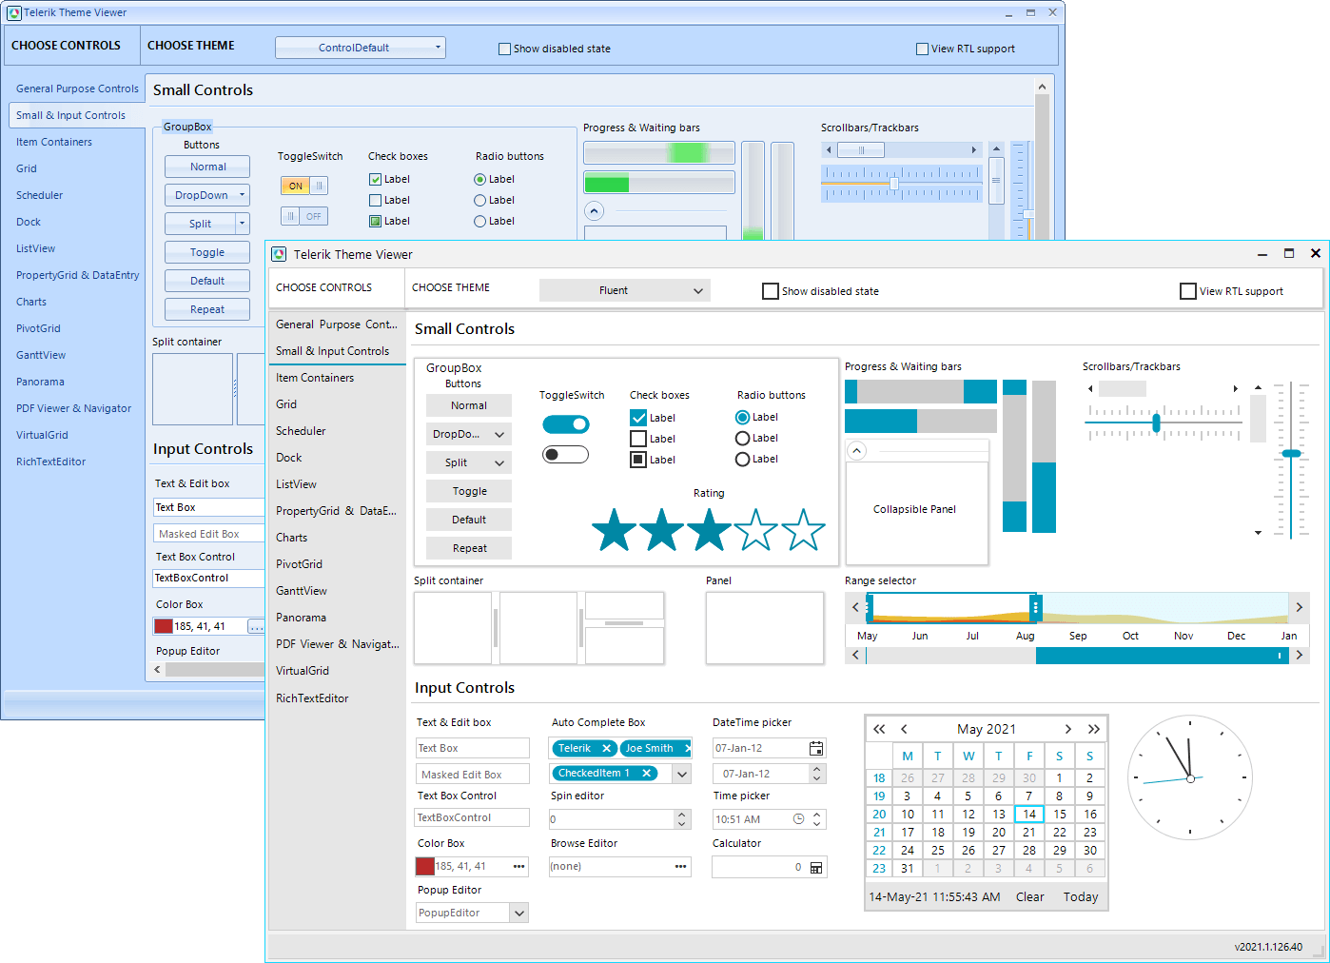This screenshot has height=963, width=1330.
Task: Open PopupEditor dropdown
Action: tap(519, 913)
